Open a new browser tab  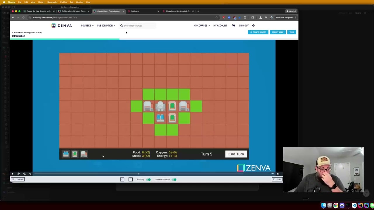[198, 11]
